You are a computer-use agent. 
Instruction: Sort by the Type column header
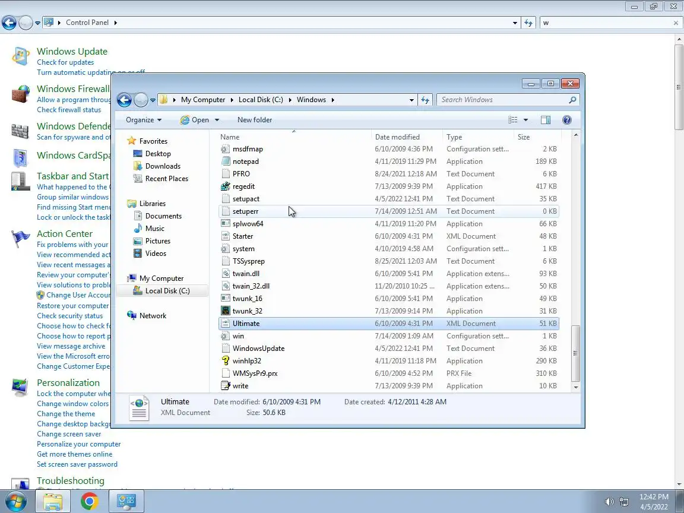(x=477, y=137)
